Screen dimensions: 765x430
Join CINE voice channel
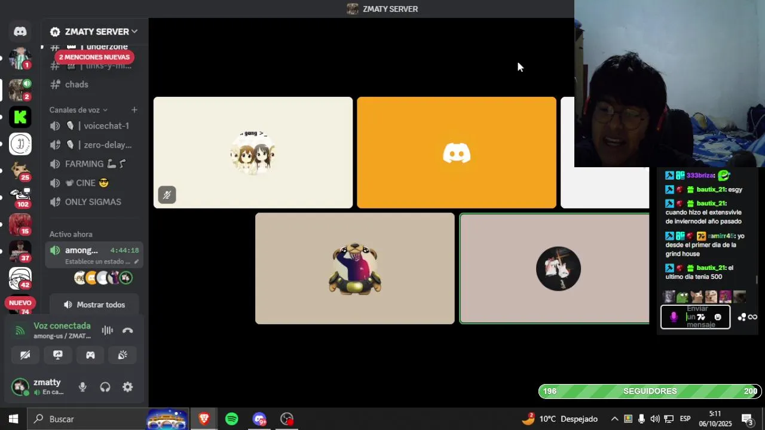(94, 183)
